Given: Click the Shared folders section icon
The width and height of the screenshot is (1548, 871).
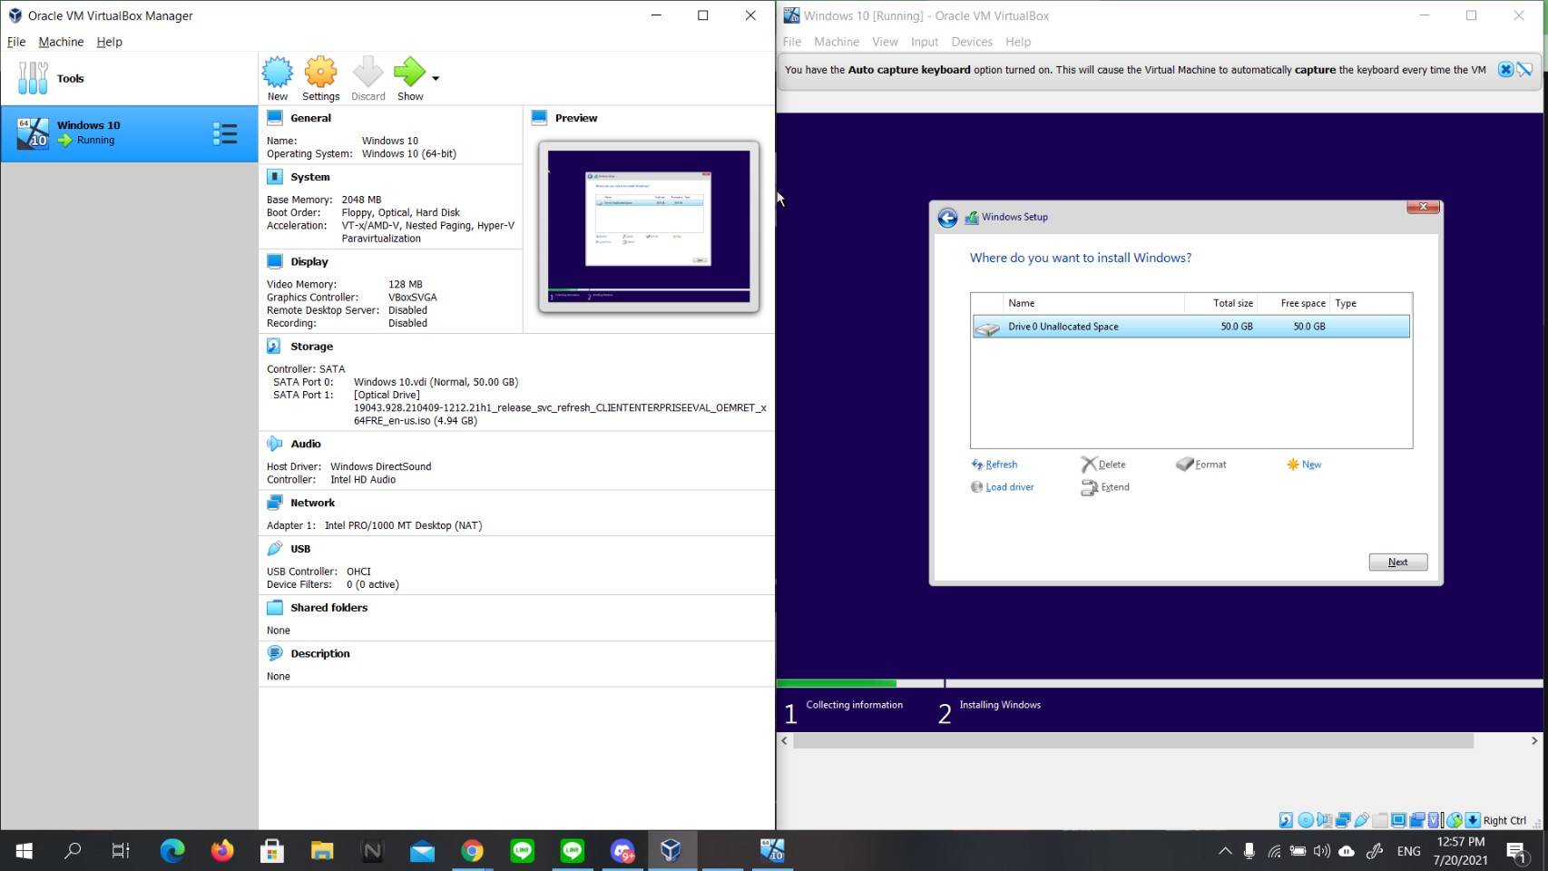Looking at the screenshot, I should click(x=275, y=608).
